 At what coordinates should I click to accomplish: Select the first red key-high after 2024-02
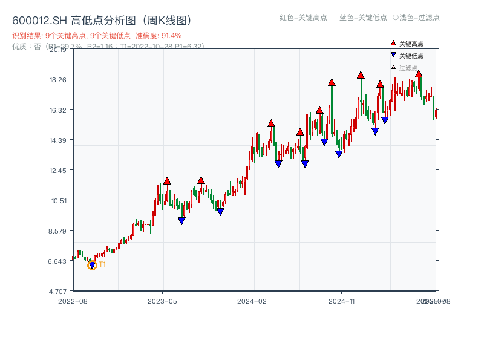click(271, 123)
